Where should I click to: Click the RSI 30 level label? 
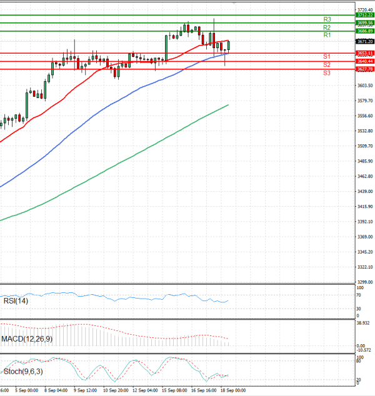point(358,309)
